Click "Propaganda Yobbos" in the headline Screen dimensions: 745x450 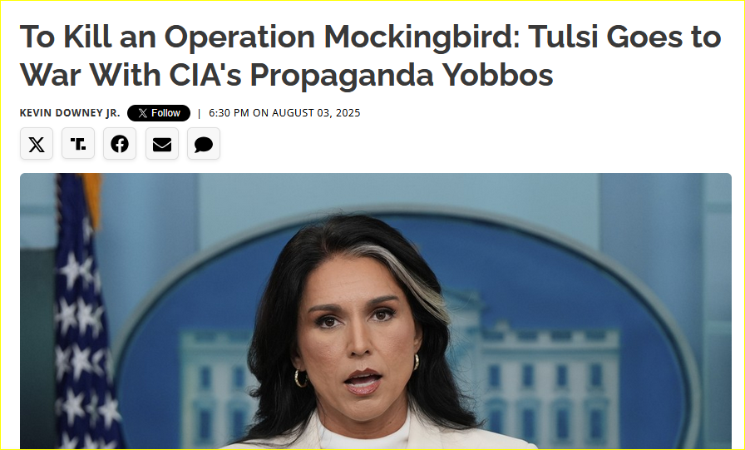402,75
